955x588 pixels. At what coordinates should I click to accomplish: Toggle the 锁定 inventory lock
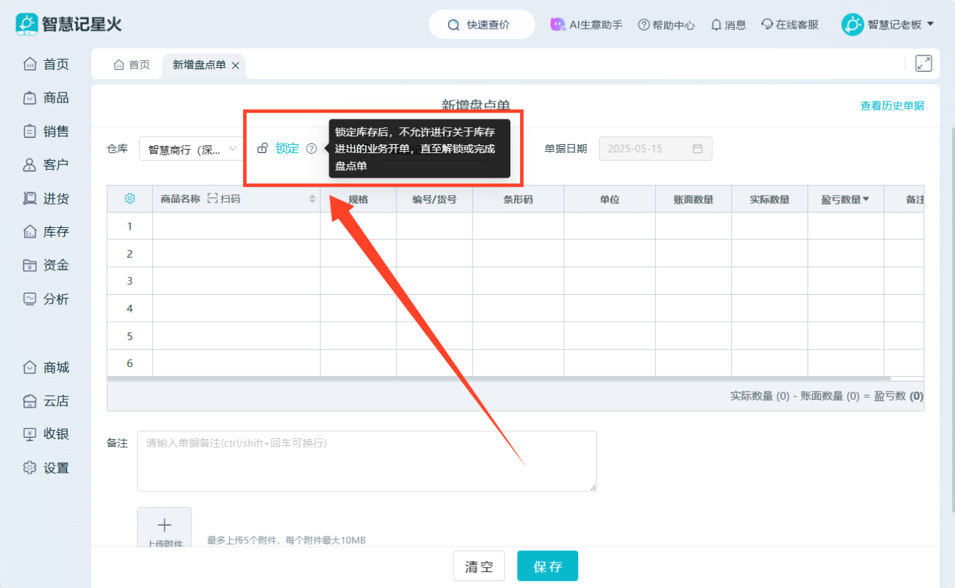(287, 148)
